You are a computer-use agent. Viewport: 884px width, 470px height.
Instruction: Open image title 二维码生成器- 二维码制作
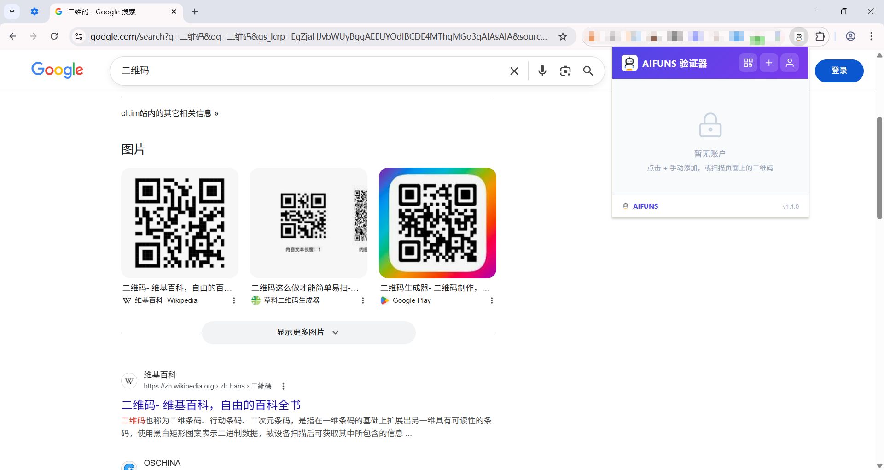point(435,288)
